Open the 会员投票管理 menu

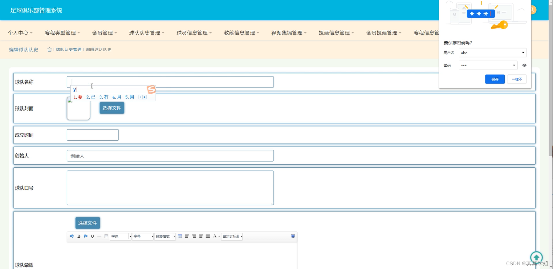click(x=384, y=33)
